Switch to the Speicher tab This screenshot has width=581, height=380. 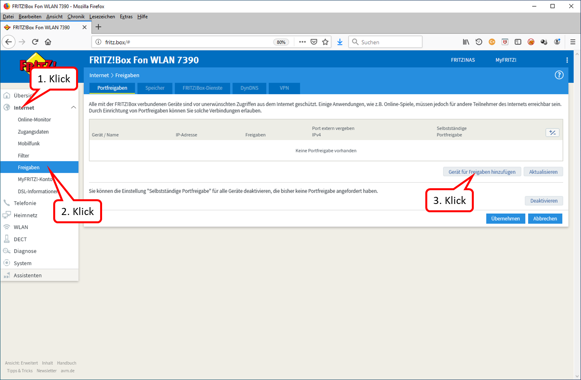[155, 88]
